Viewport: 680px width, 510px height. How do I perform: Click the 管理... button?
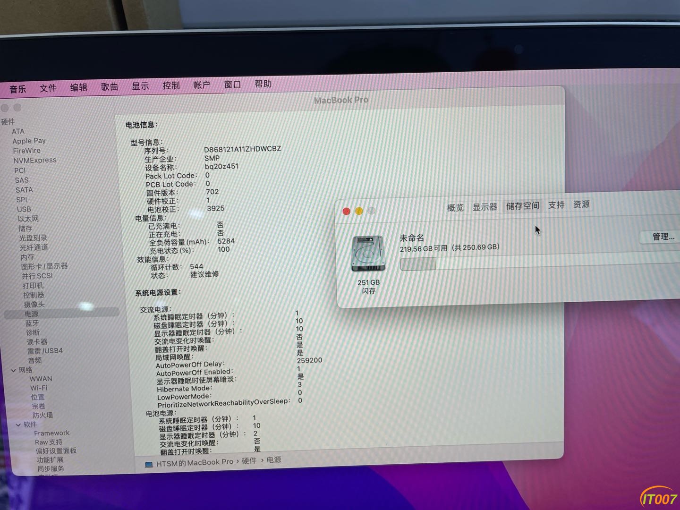pyautogui.click(x=663, y=237)
